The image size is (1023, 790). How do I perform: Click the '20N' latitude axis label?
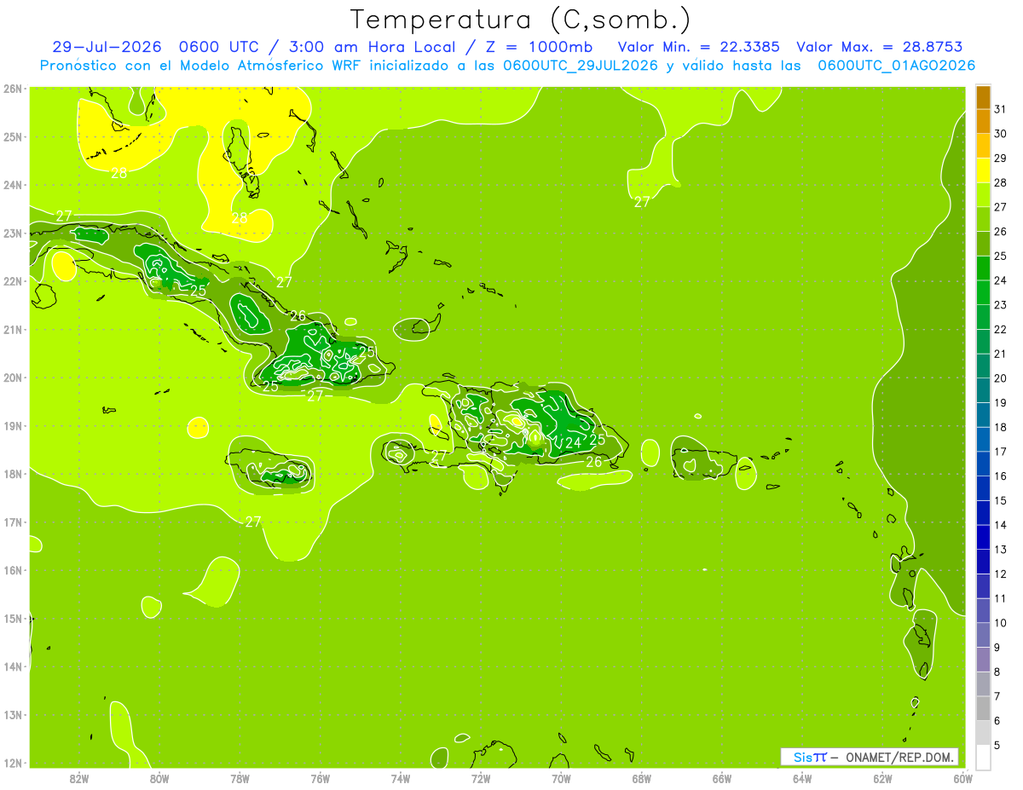[12, 378]
